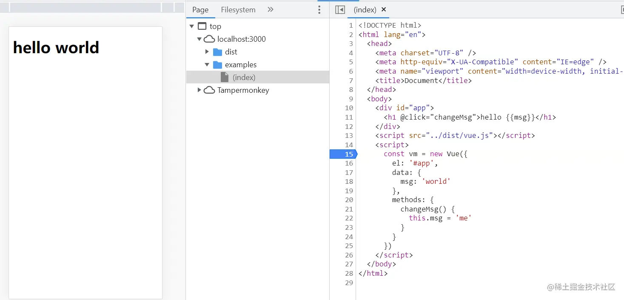The height and width of the screenshot is (300, 624).
Task: Add a breakpoint on line 16
Action: pyautogui.click(x=349, y=163)
